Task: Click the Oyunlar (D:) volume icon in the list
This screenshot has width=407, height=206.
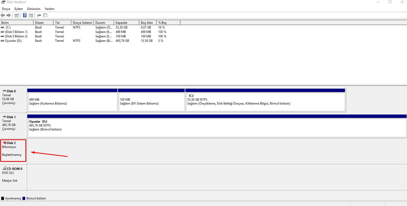Action: (2, 41)
